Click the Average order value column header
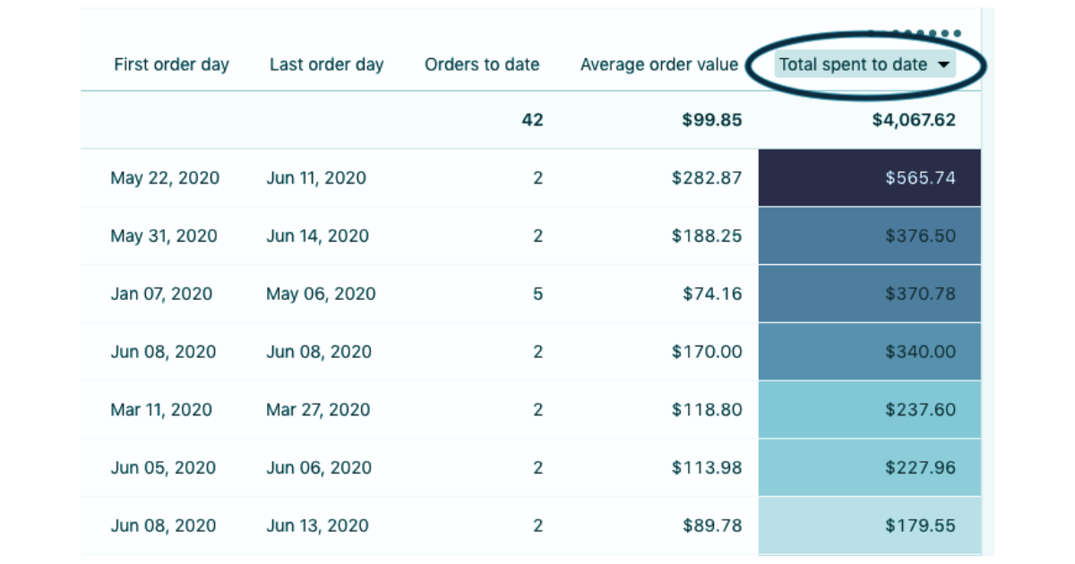The height and width of the screenshot is (564, 1075). pyautogui.click(x=659, y=64)
